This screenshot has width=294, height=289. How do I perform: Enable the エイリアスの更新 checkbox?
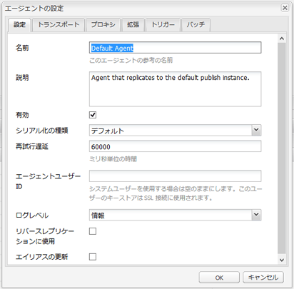[93, 257]
